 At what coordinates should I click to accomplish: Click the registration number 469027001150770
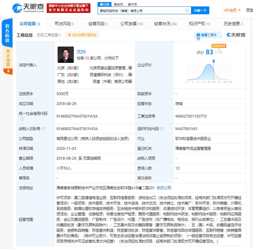[191, 116]
